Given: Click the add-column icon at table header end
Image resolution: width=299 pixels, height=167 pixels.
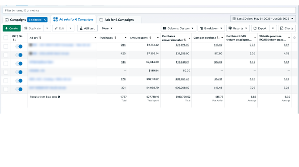Looking at the screenshot, I should (295, 38).
